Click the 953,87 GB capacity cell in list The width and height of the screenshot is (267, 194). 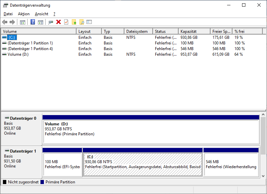[189, 54]
